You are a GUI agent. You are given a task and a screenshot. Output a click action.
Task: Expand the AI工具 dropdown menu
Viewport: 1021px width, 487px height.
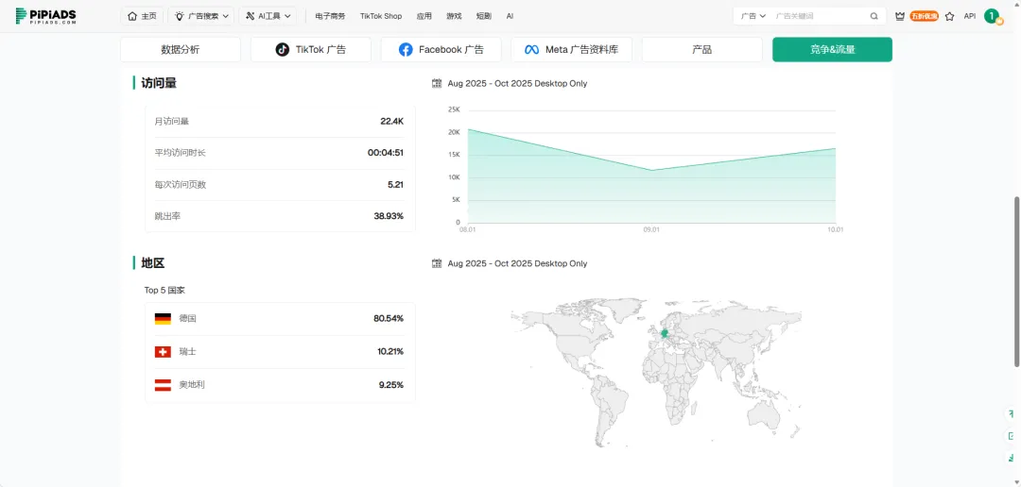tap(268, 16)
